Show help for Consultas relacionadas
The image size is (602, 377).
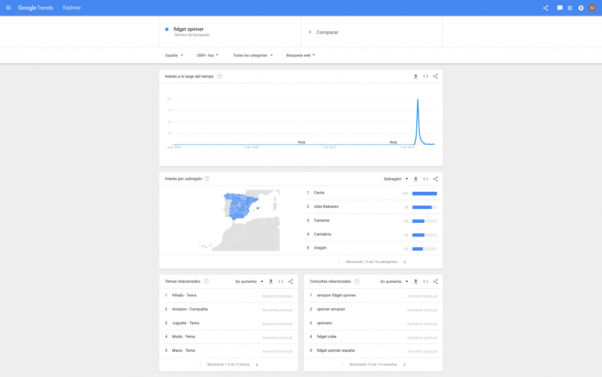point(357,281)
